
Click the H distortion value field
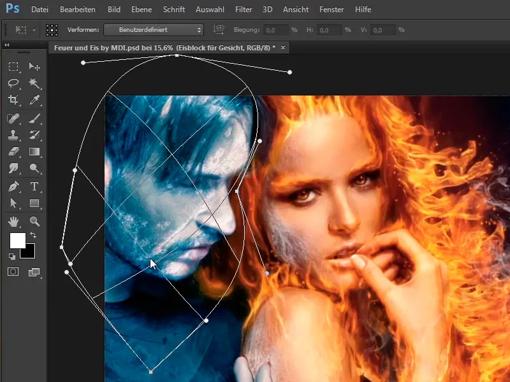(x=329, y=30)
